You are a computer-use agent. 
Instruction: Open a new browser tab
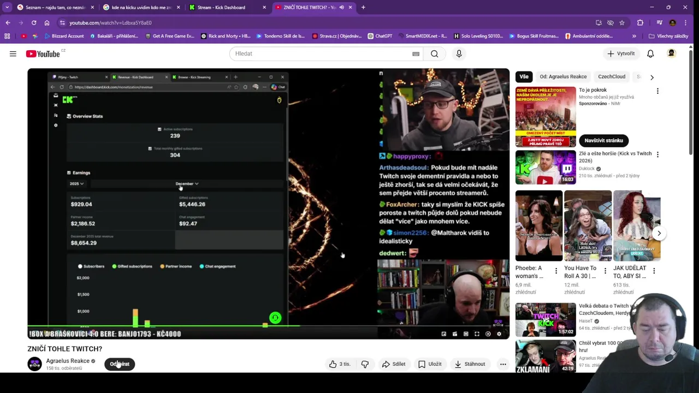coord(363,7)
